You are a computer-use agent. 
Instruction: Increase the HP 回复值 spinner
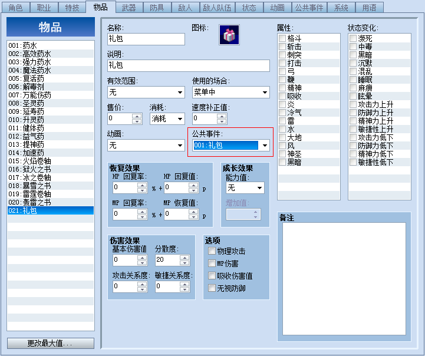click(193, 184)
